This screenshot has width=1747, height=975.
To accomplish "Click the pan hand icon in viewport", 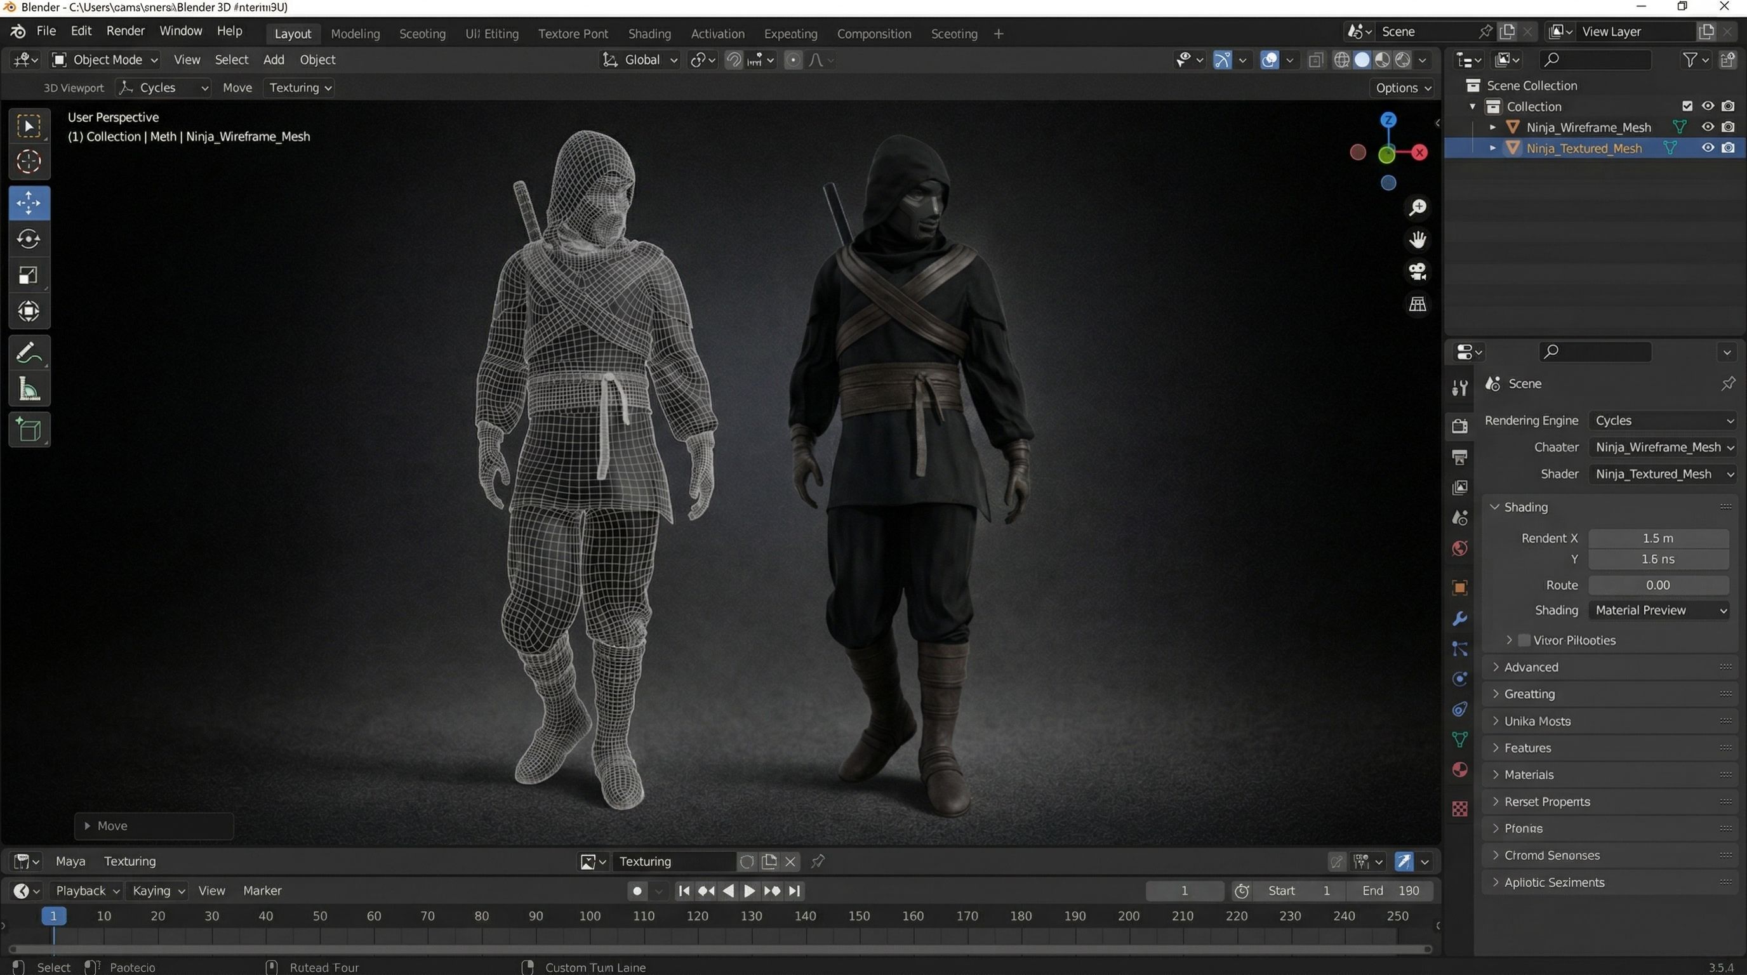I will 1418,239.
